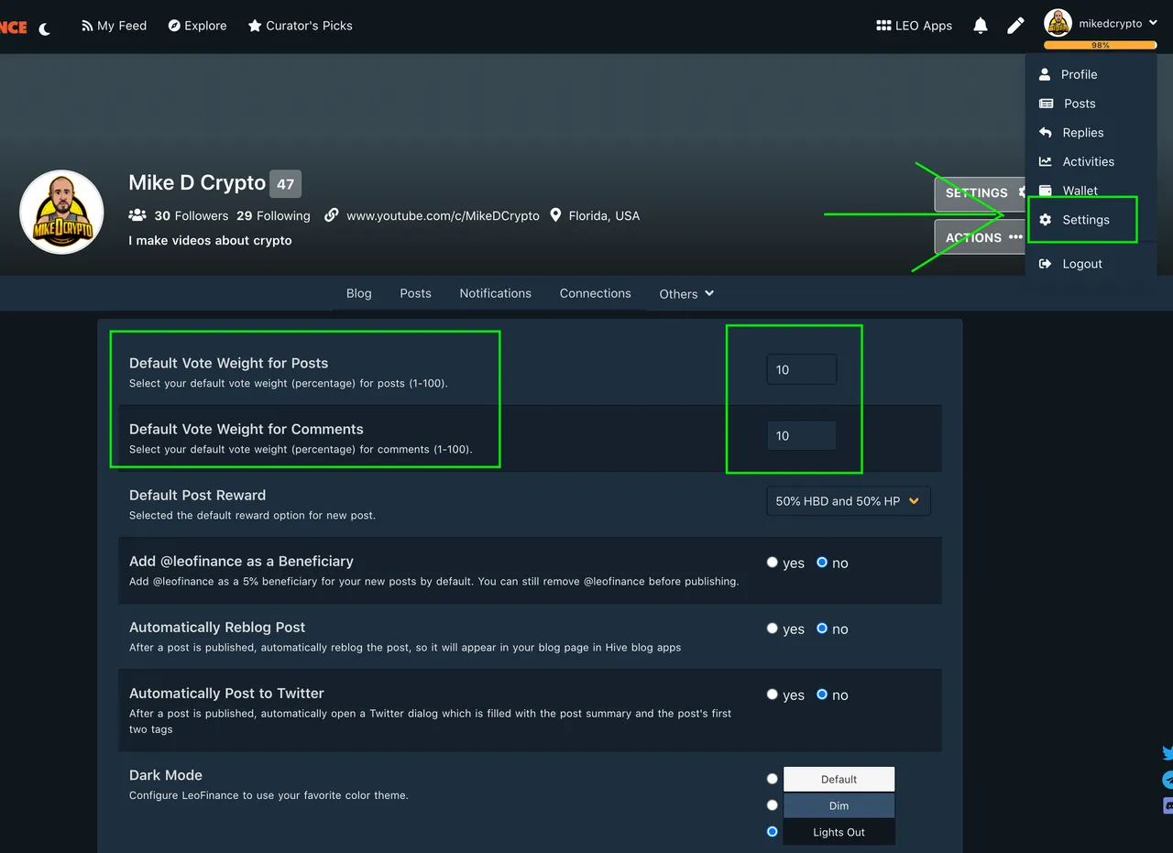1173x853 pixels.
Task: Choose the Default theme radio button
Action: 773,779
